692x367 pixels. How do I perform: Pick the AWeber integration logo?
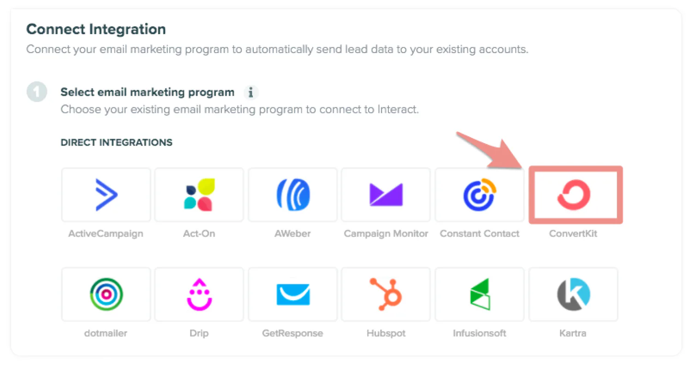click(x=292, y=195)
